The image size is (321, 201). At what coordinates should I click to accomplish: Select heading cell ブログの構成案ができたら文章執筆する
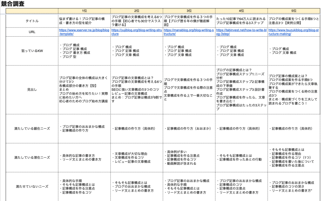(294, 90)
